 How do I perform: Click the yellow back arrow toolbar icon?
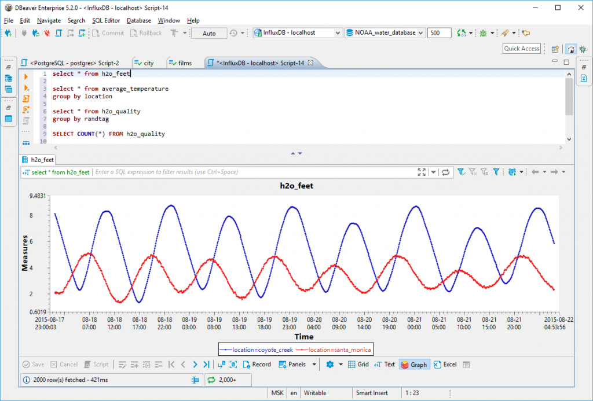click(x=526, y=33)
